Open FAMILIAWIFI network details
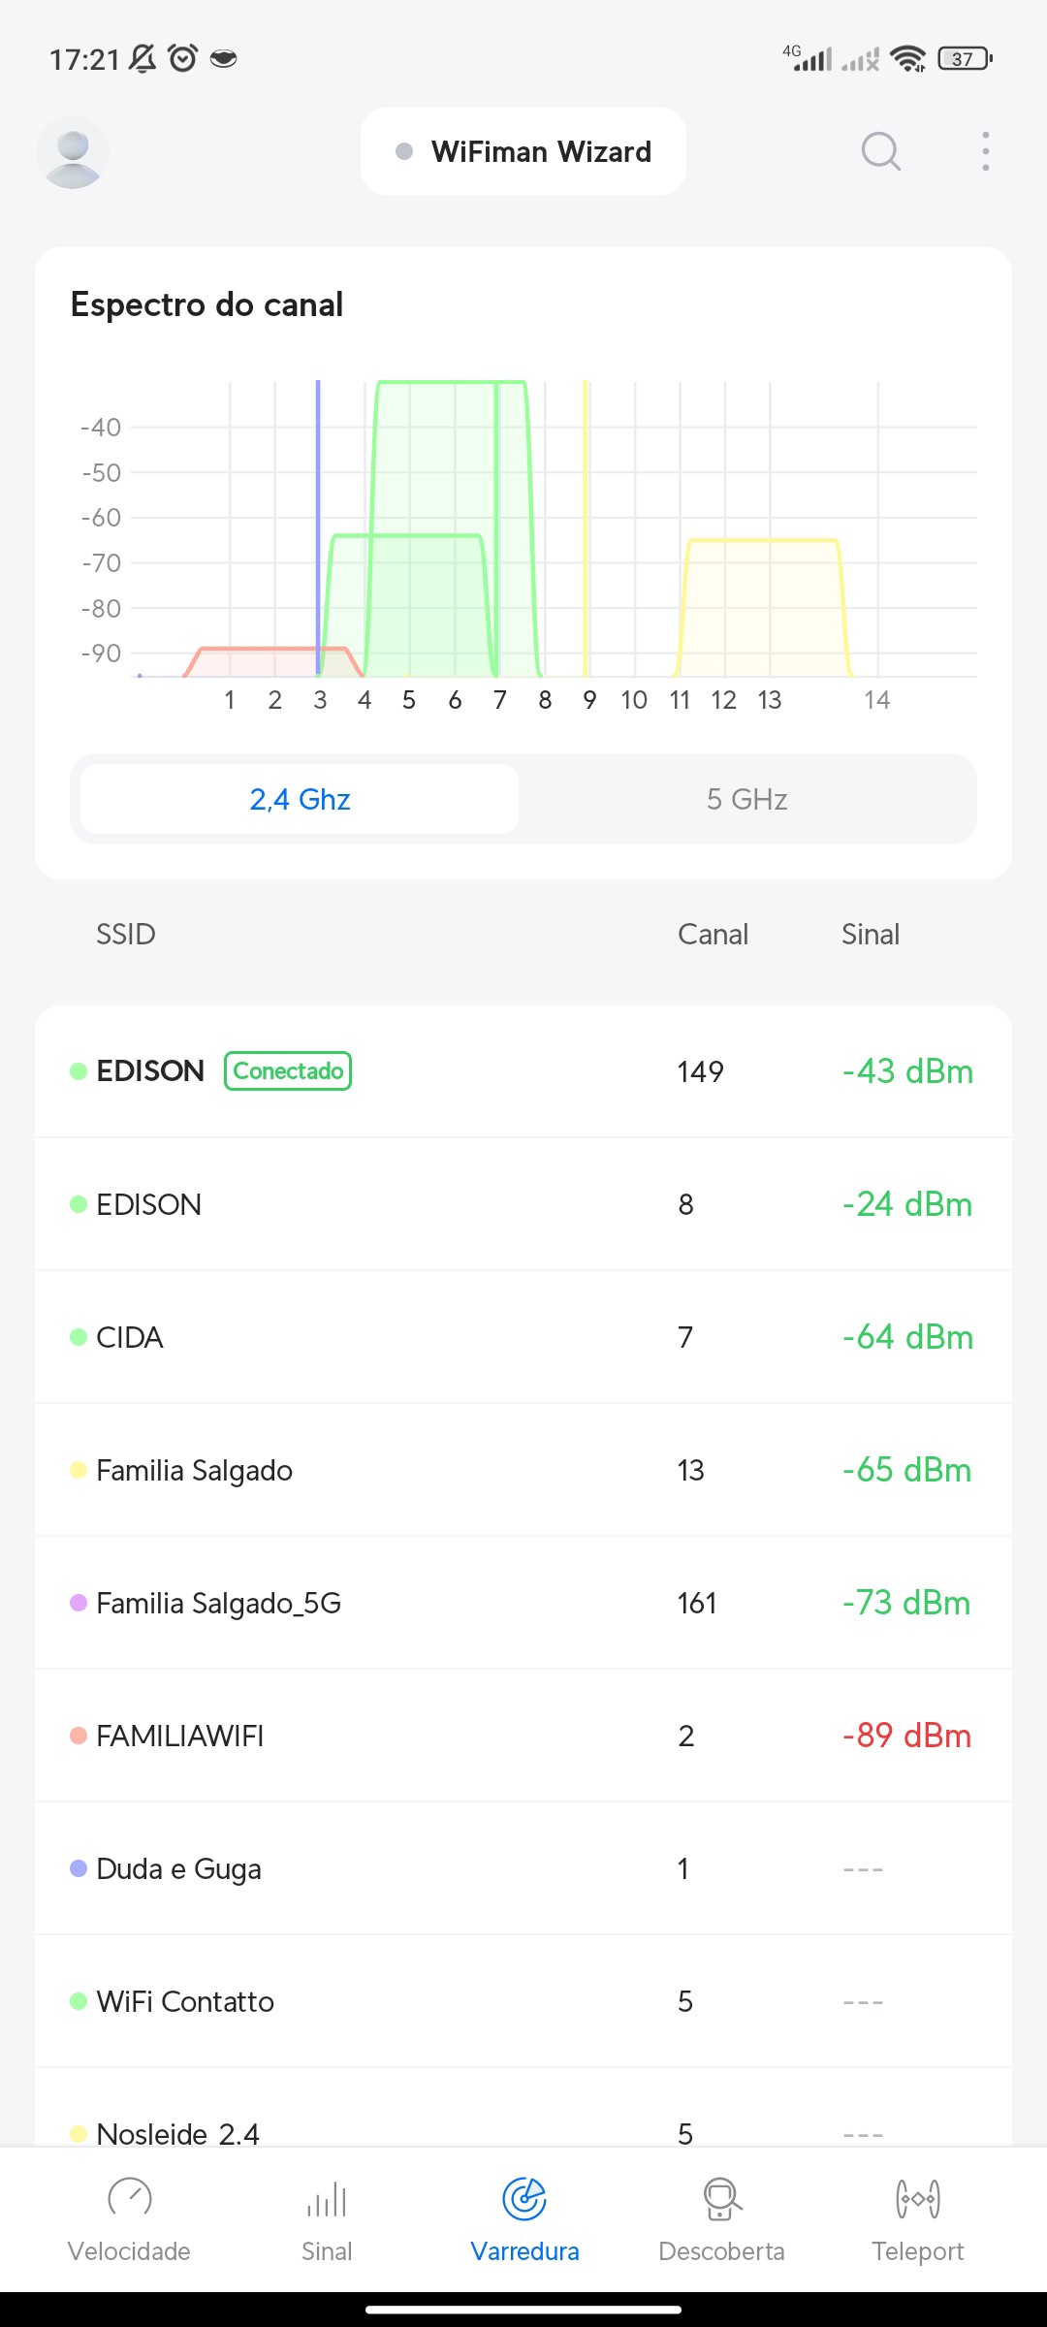The image size is (1047, 2327). tap(523, 1736)
